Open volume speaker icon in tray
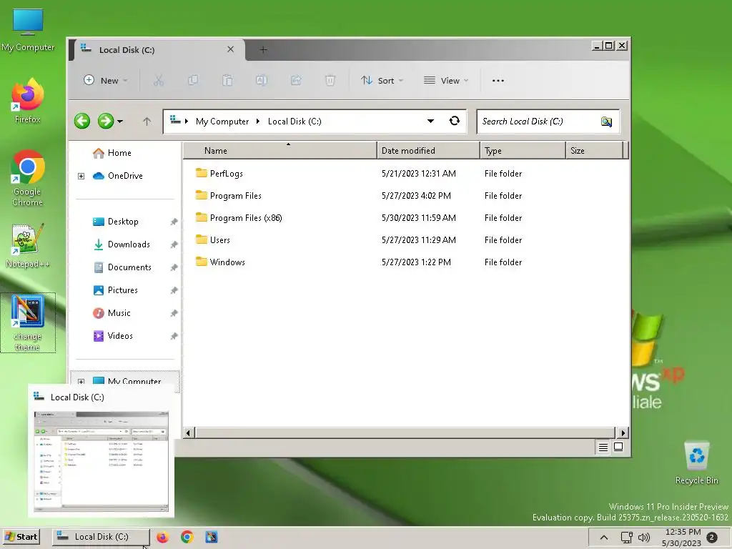This screenshot has height=549, width=732. [x=644, y=538]
